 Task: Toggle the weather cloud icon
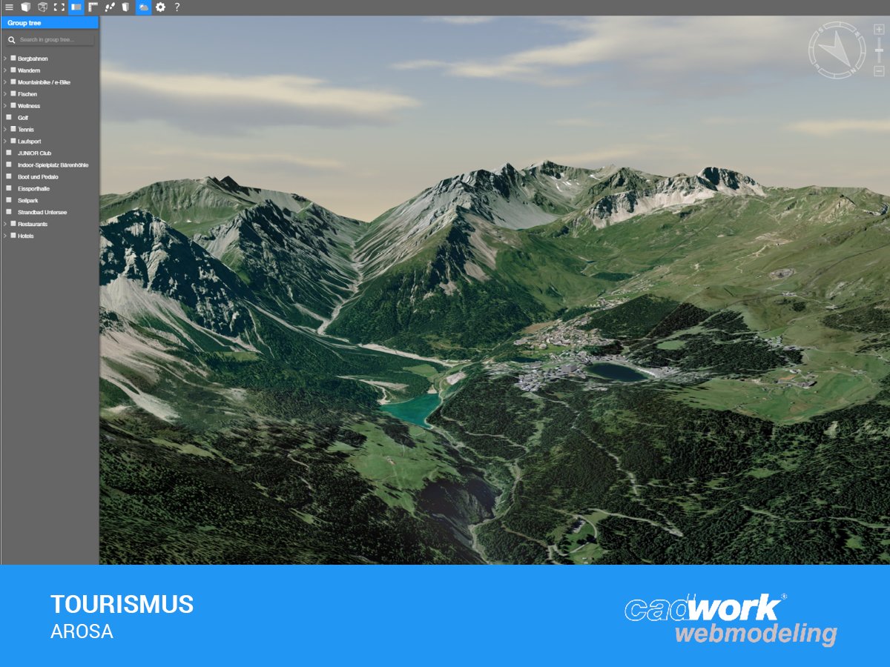point(142,7)
